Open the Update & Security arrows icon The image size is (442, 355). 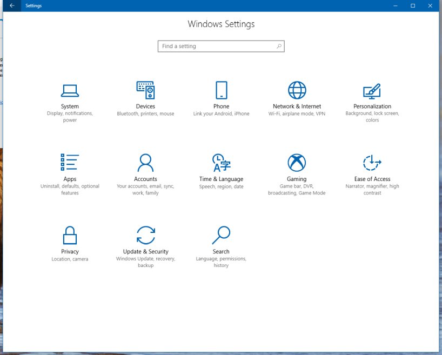pos(145,235)
